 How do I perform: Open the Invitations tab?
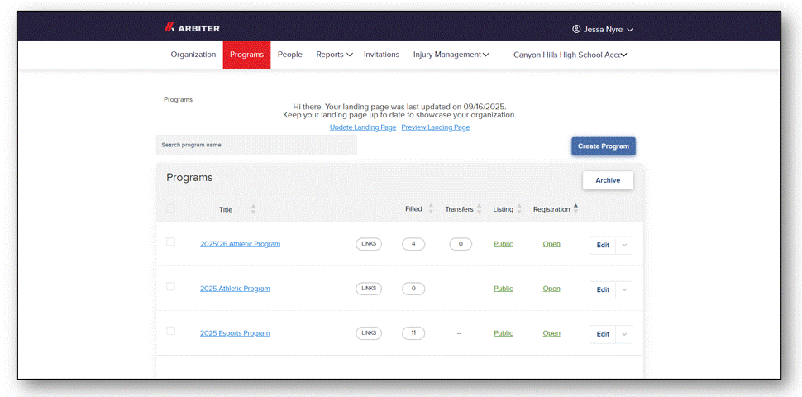(381, 55)
